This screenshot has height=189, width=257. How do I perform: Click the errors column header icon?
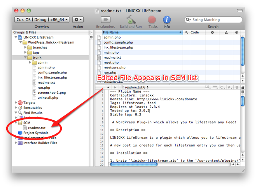(212, 32)
